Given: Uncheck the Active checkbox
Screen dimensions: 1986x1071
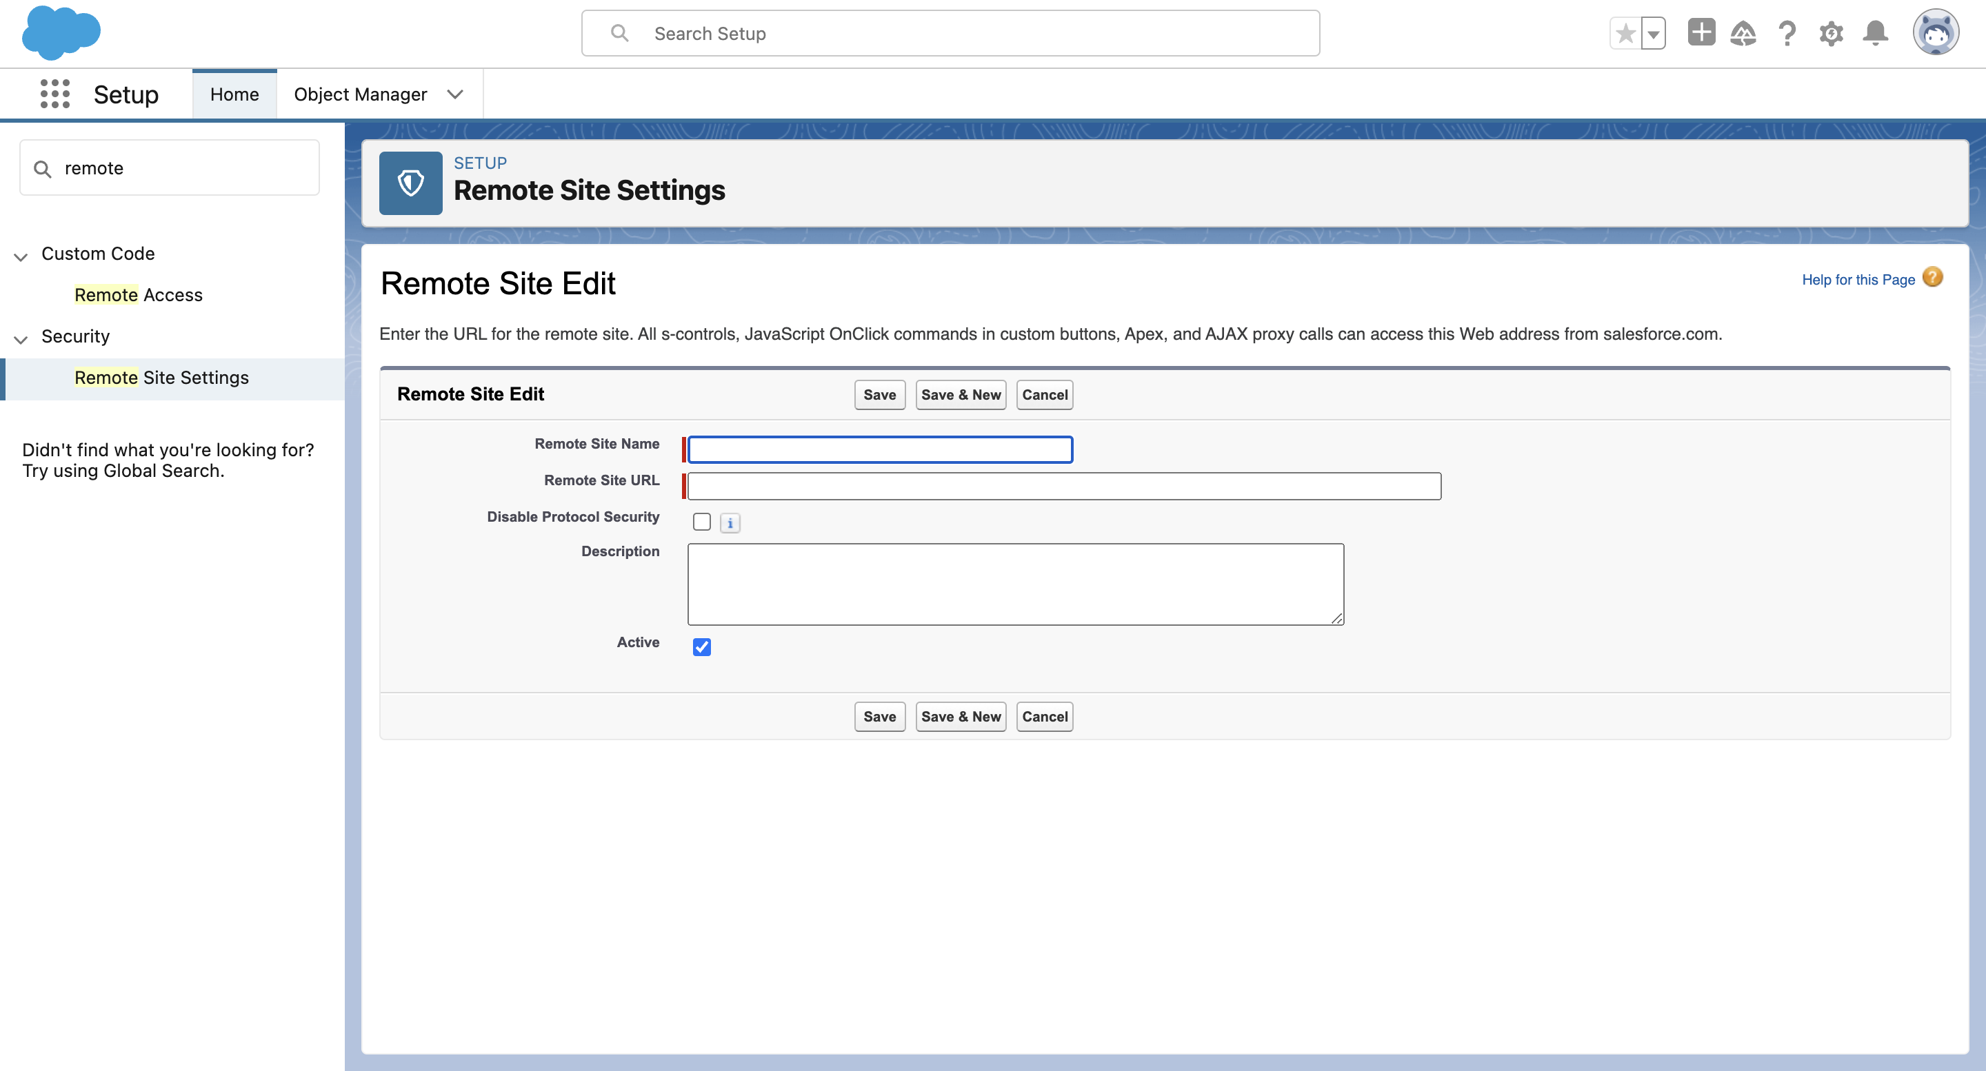Looking at the screenshot, I should 701,647.
